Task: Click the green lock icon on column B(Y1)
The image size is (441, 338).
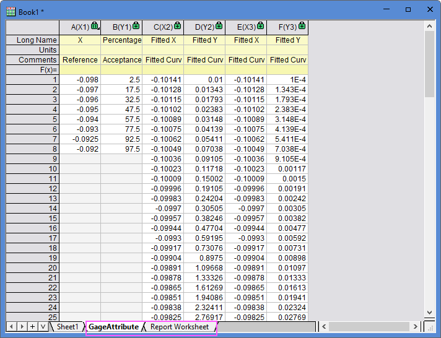Action: pos(136,26)
